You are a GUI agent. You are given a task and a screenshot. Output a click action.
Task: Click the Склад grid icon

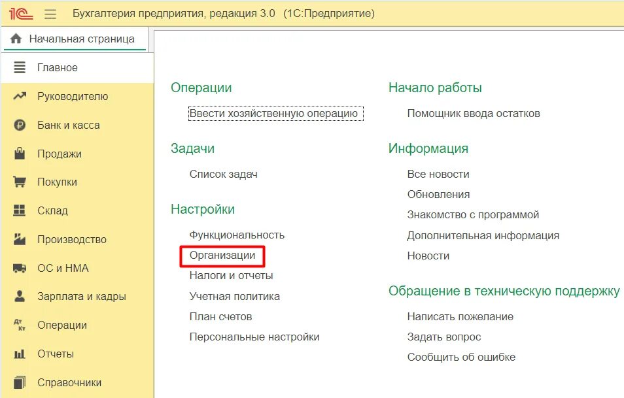20,210
